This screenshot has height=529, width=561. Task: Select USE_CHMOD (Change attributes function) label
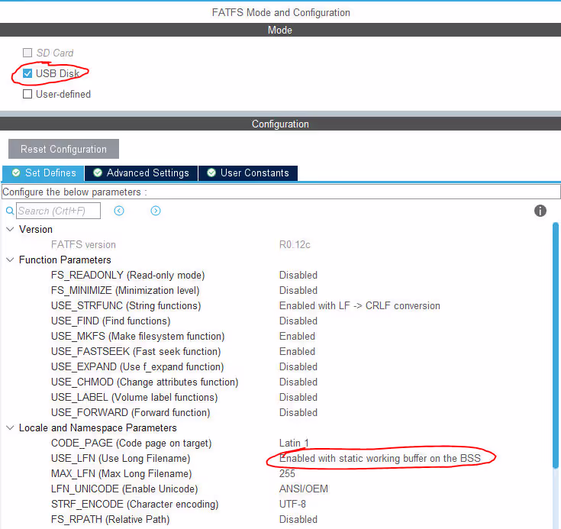pyautogui.click(x=144, y=382)
